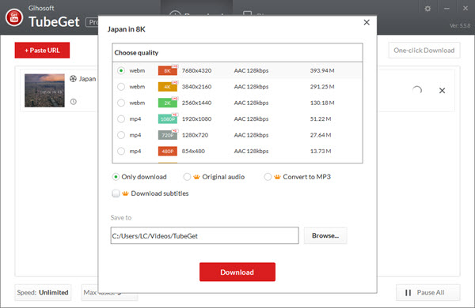475x308 pixels.
Task: Open the Japan in 8K video thumbnail
Action: pyautogui.click(x=44, y=90)
